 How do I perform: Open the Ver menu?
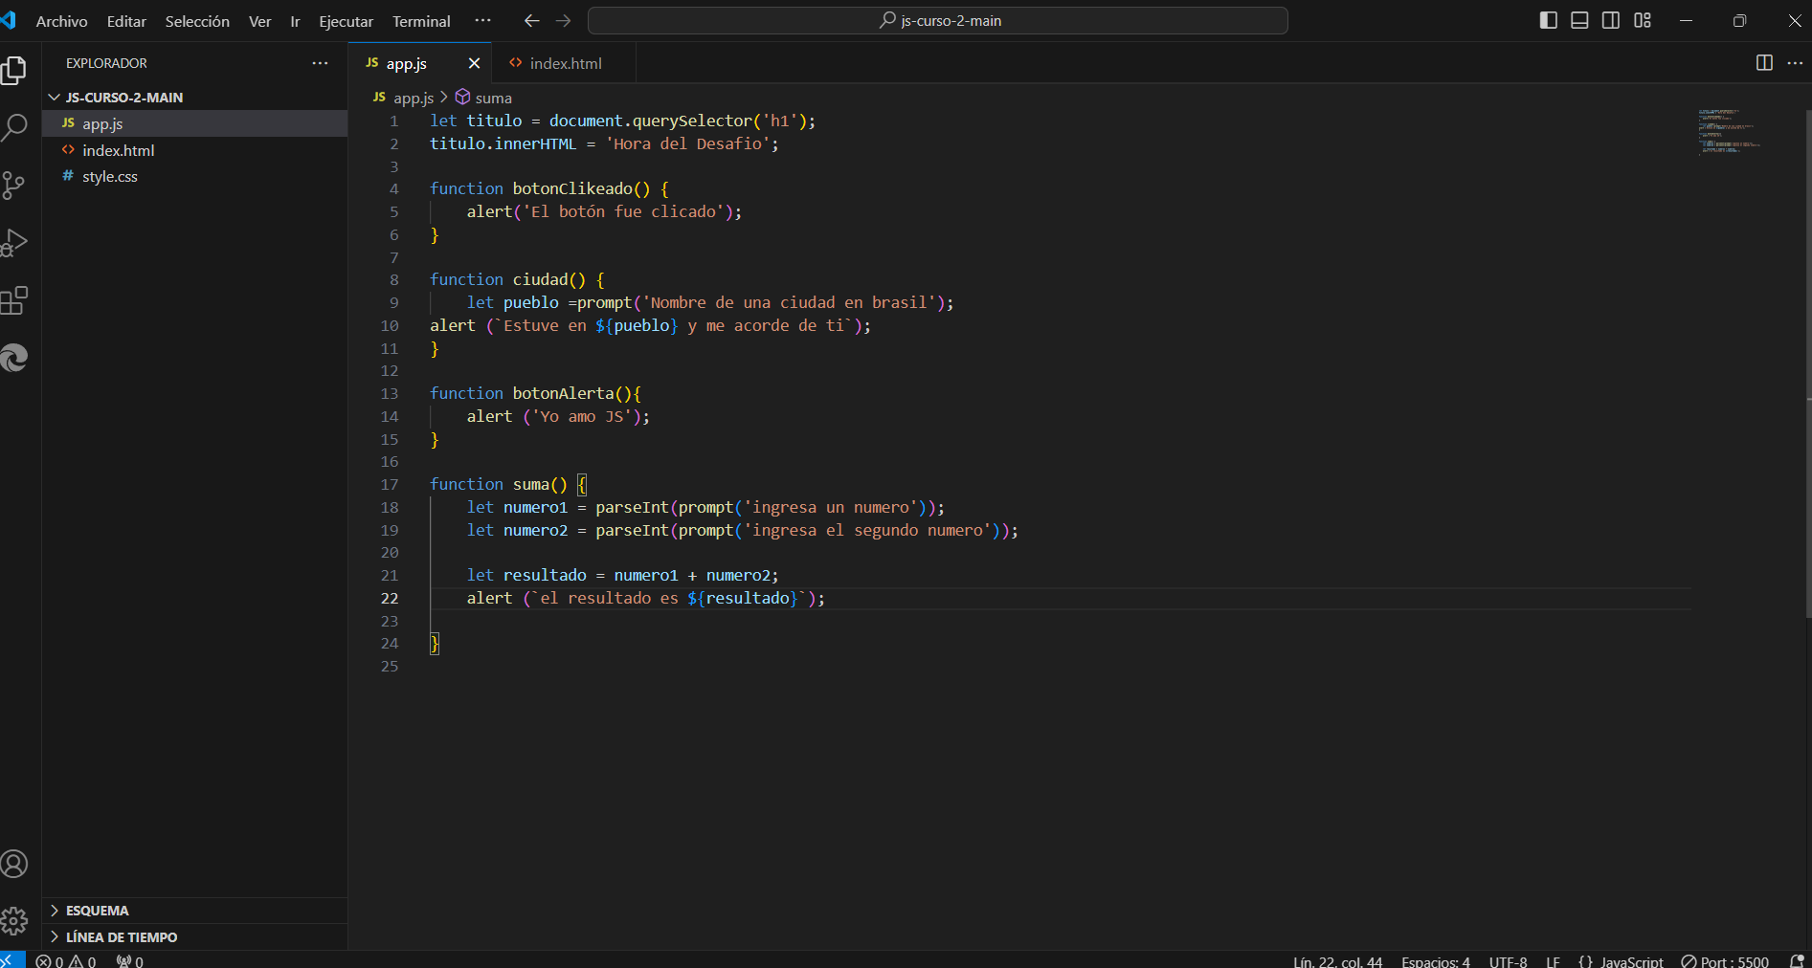259,21
